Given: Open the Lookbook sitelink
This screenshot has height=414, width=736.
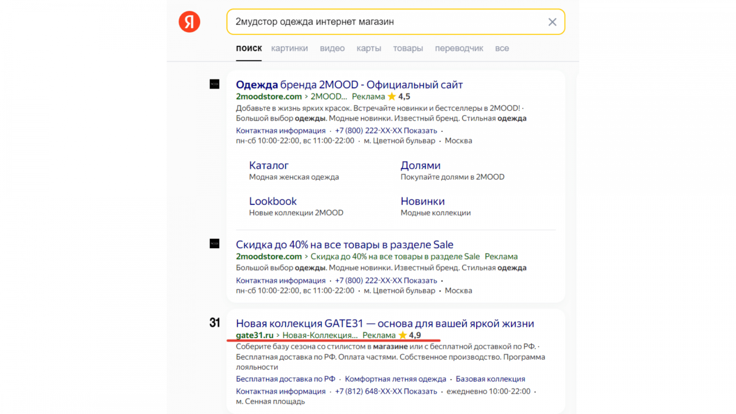Looking at the screenshot, I should pyautogui.click(x=273, y=201).
